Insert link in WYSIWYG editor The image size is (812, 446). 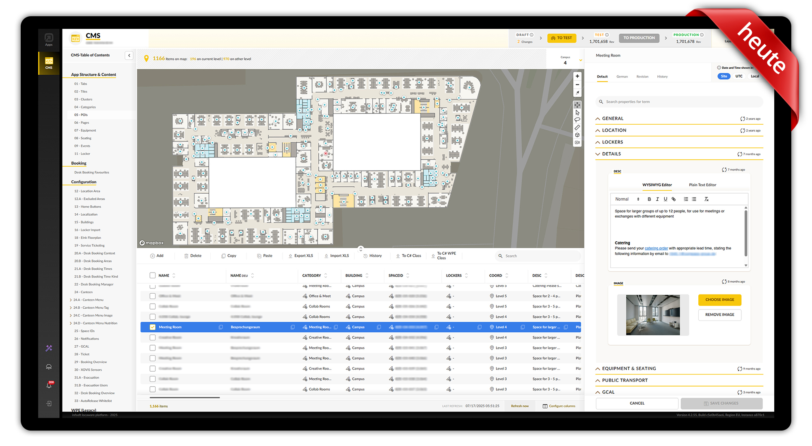(674, 199)
